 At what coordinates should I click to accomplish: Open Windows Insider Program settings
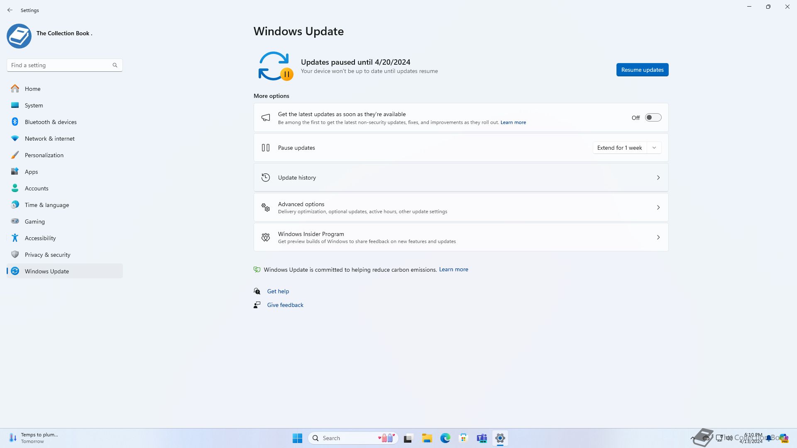coord(461,237)
